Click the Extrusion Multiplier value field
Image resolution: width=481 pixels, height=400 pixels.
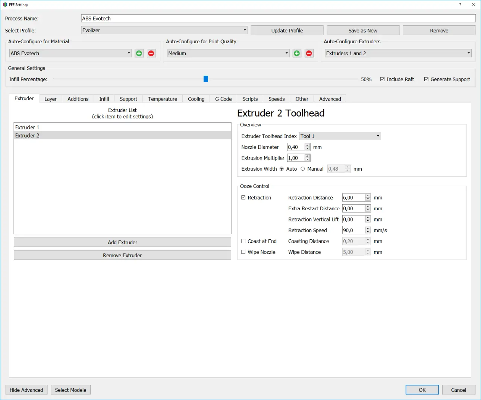pos(296,158)
